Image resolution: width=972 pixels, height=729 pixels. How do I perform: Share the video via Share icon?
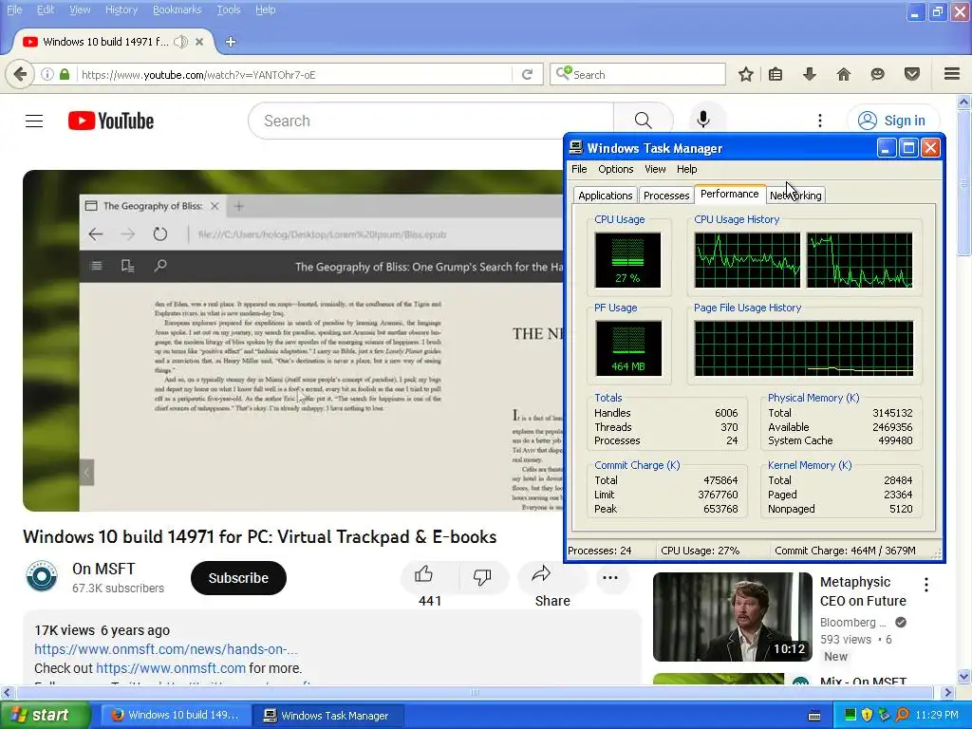point(541,574)
